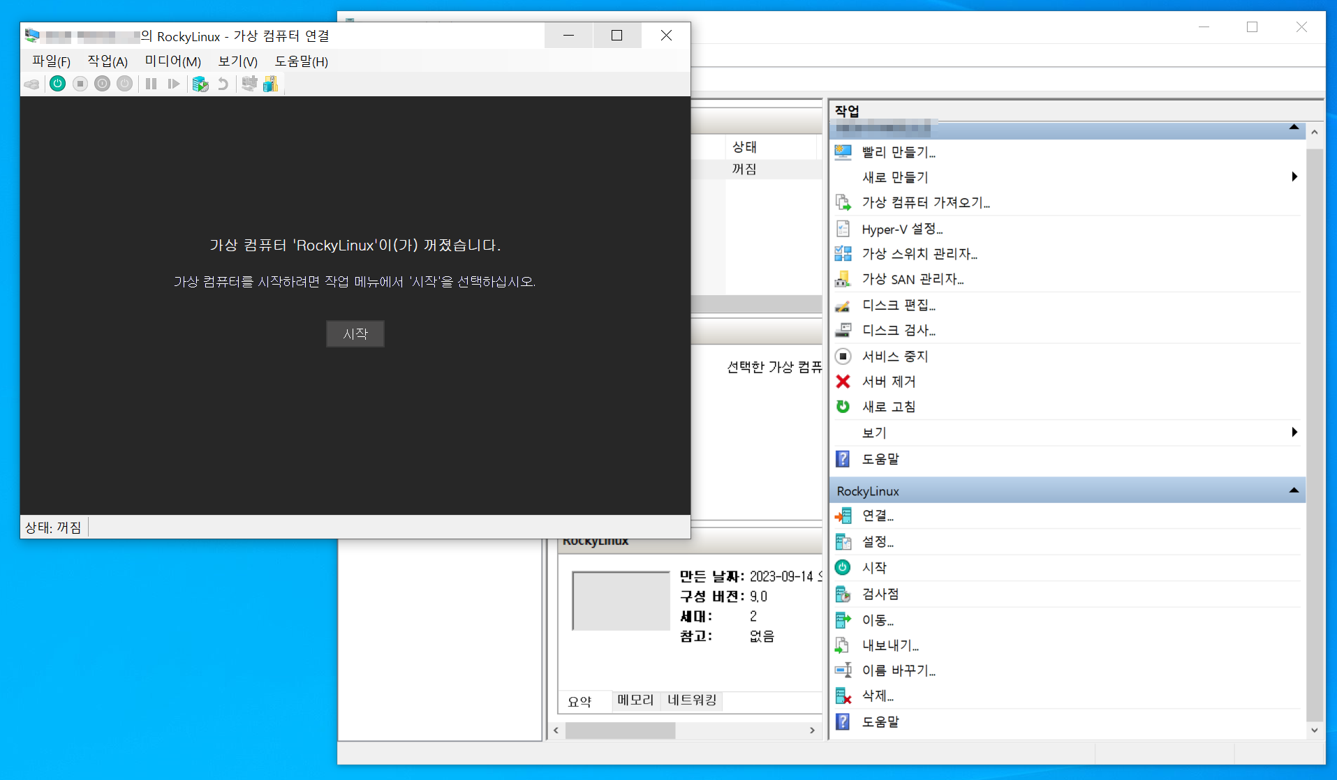1337x780 pixels.
Task: Open the 작업(A) menu
Action: click(108, 61)
